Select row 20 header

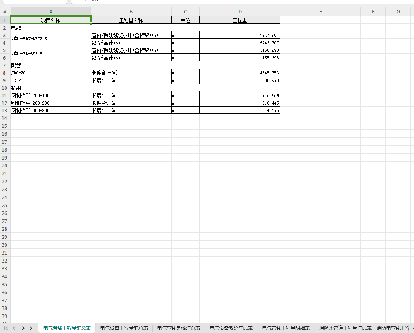(x=4, y=166)
